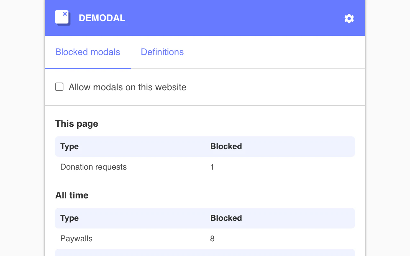Image resolution: width=410 pixels, height=256 pixels.
Task: Click the count '8' for Paywalls
Action: [x=212, y=238]
